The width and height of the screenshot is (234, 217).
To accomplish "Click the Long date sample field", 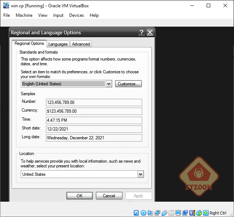I will (x=94, y=138).
